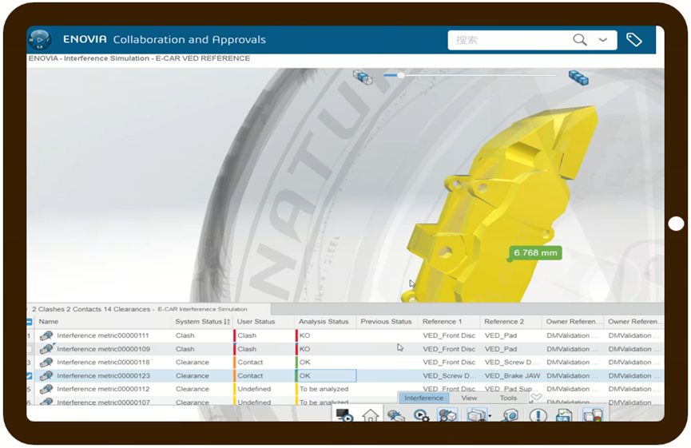
Task: Open the small arrow beside stacked boxes icon
Action: pyautogui.click(x=490, y=416)
